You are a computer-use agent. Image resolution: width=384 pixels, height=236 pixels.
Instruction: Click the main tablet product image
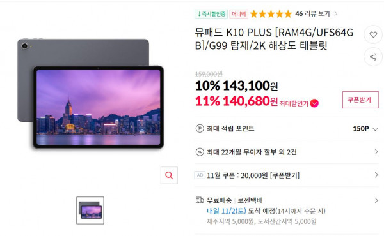click(x=91, y=94)
